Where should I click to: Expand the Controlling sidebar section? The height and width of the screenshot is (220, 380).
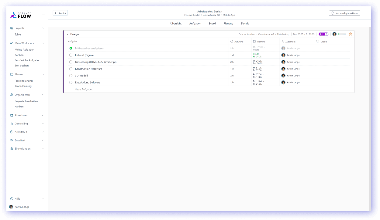coord(43,124)
